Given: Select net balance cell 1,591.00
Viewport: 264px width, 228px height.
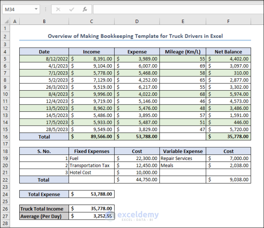Looking at the screenshot, I should (x=229, y=115).
